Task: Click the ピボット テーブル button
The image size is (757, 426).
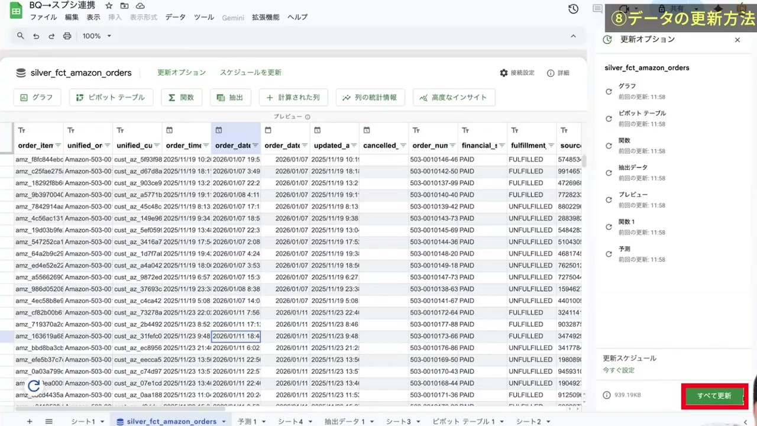Action: [x=111, y=98]
